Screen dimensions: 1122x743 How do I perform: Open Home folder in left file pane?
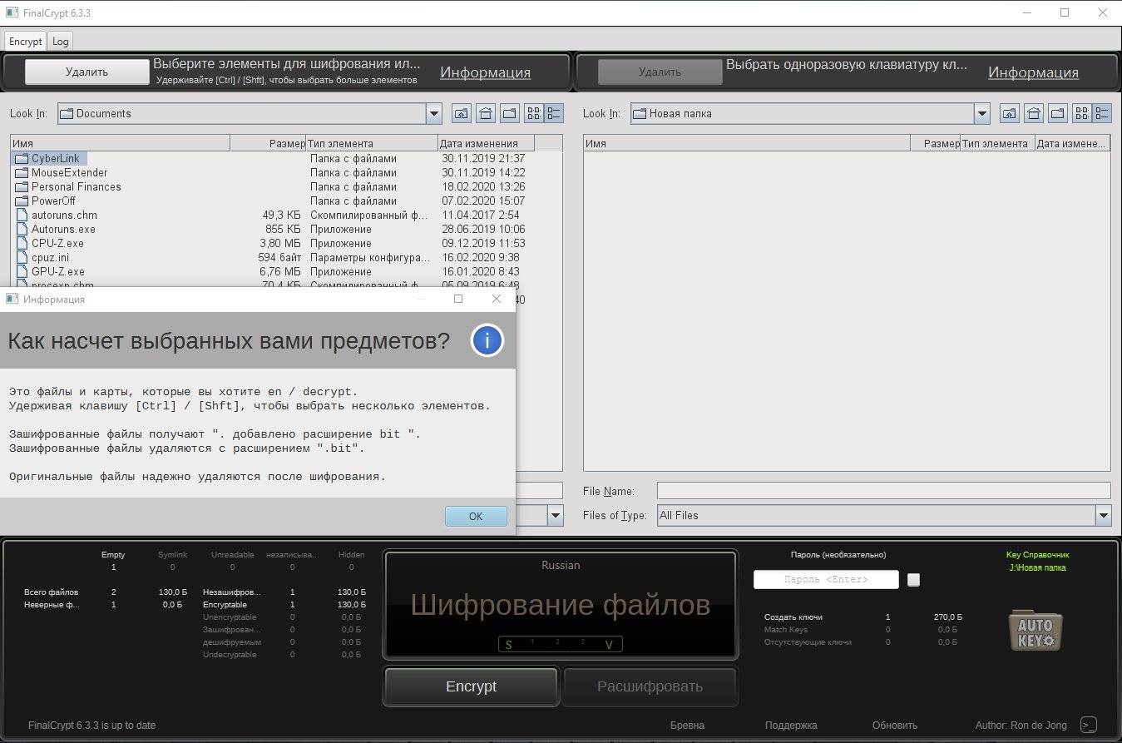tap(485, 113)
